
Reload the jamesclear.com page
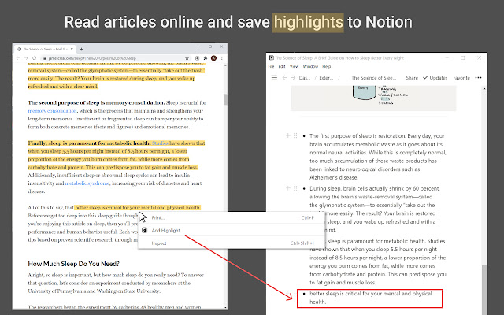[x=34, y=58]
